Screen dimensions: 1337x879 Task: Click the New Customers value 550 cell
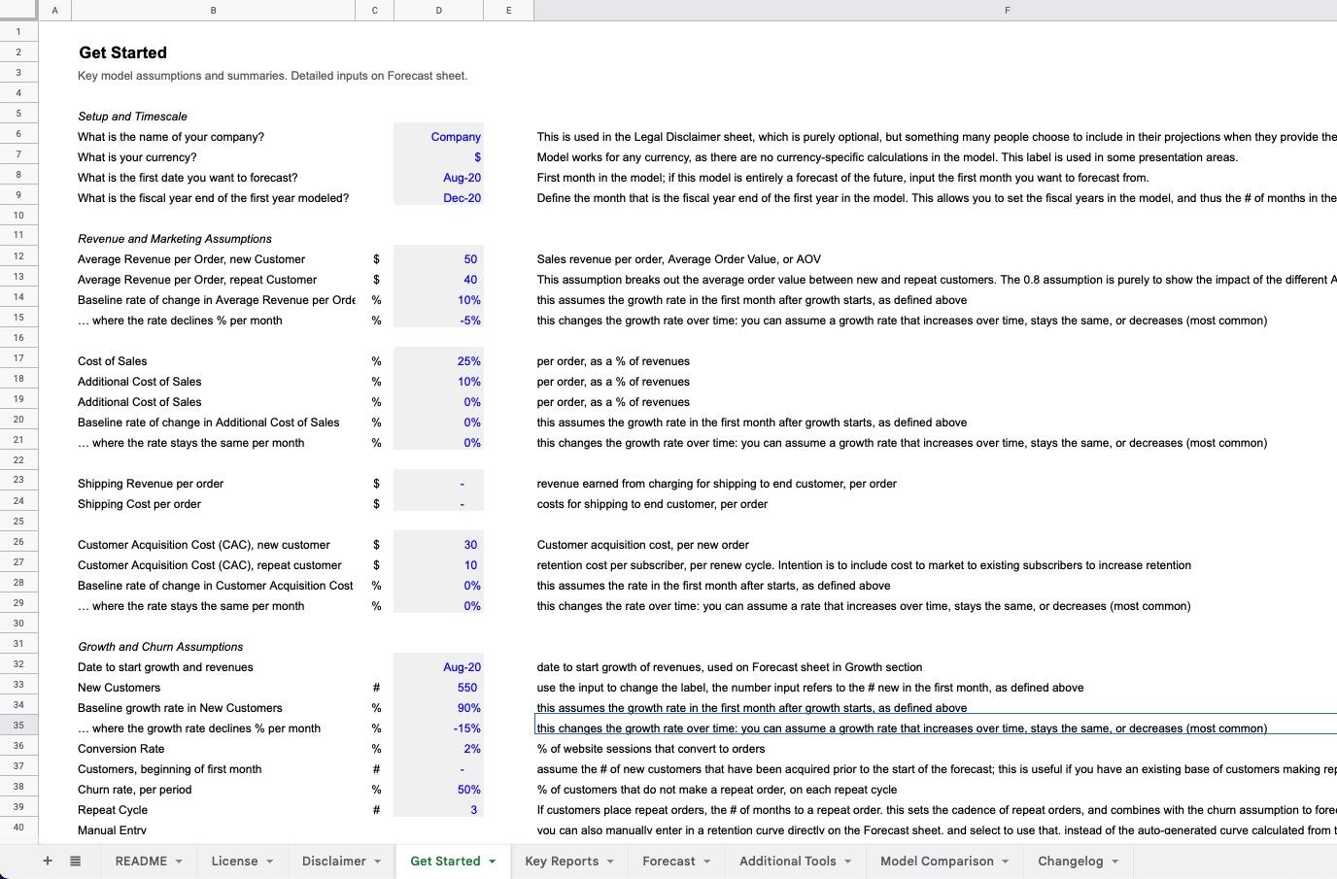click(438, 688)
